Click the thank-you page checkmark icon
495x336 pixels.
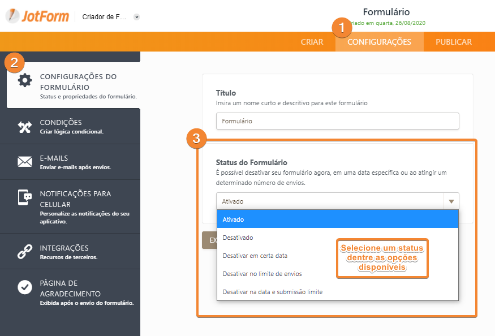(25, 287)
